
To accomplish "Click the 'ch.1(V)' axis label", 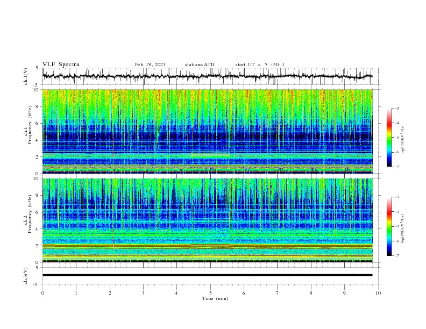I will tap(25, 76).
